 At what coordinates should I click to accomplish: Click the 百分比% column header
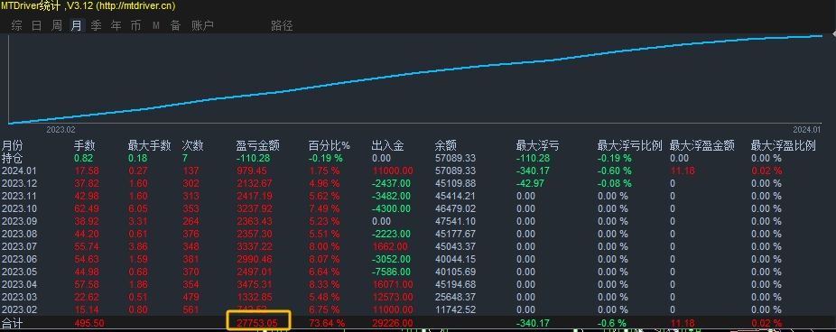(x=330, y=145)
